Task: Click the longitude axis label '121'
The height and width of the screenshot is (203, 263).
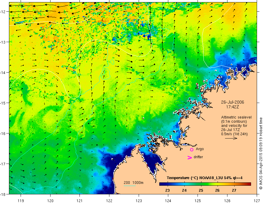Action: click(x=80, y=201)
